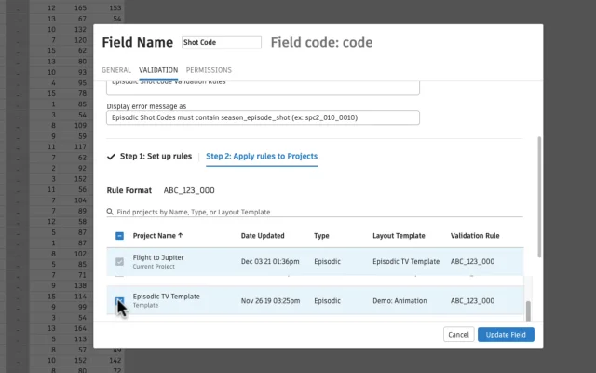596x373 pixels.
Task: Click the Step 1 checkmark icon
Action: 112,156
